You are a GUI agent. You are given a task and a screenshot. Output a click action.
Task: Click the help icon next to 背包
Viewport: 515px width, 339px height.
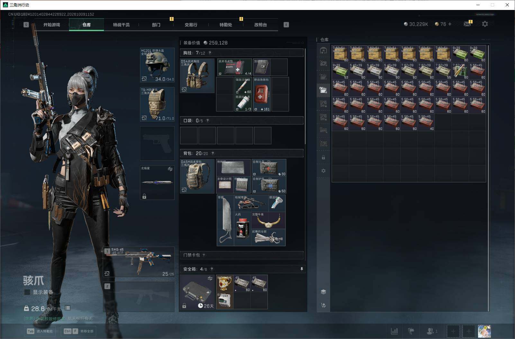(212, 153)
